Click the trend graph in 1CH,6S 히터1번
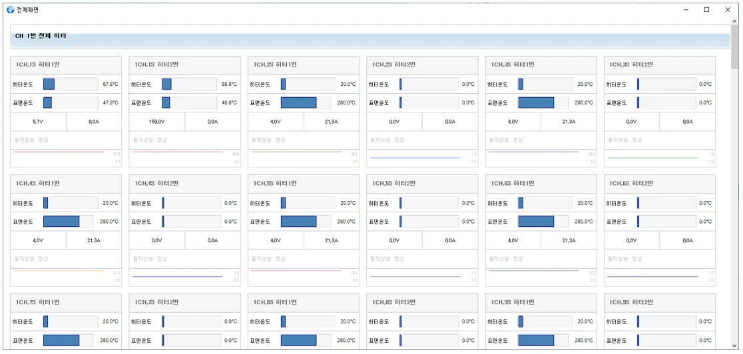This screenshot has width=743, height=354. coord(541,277)
